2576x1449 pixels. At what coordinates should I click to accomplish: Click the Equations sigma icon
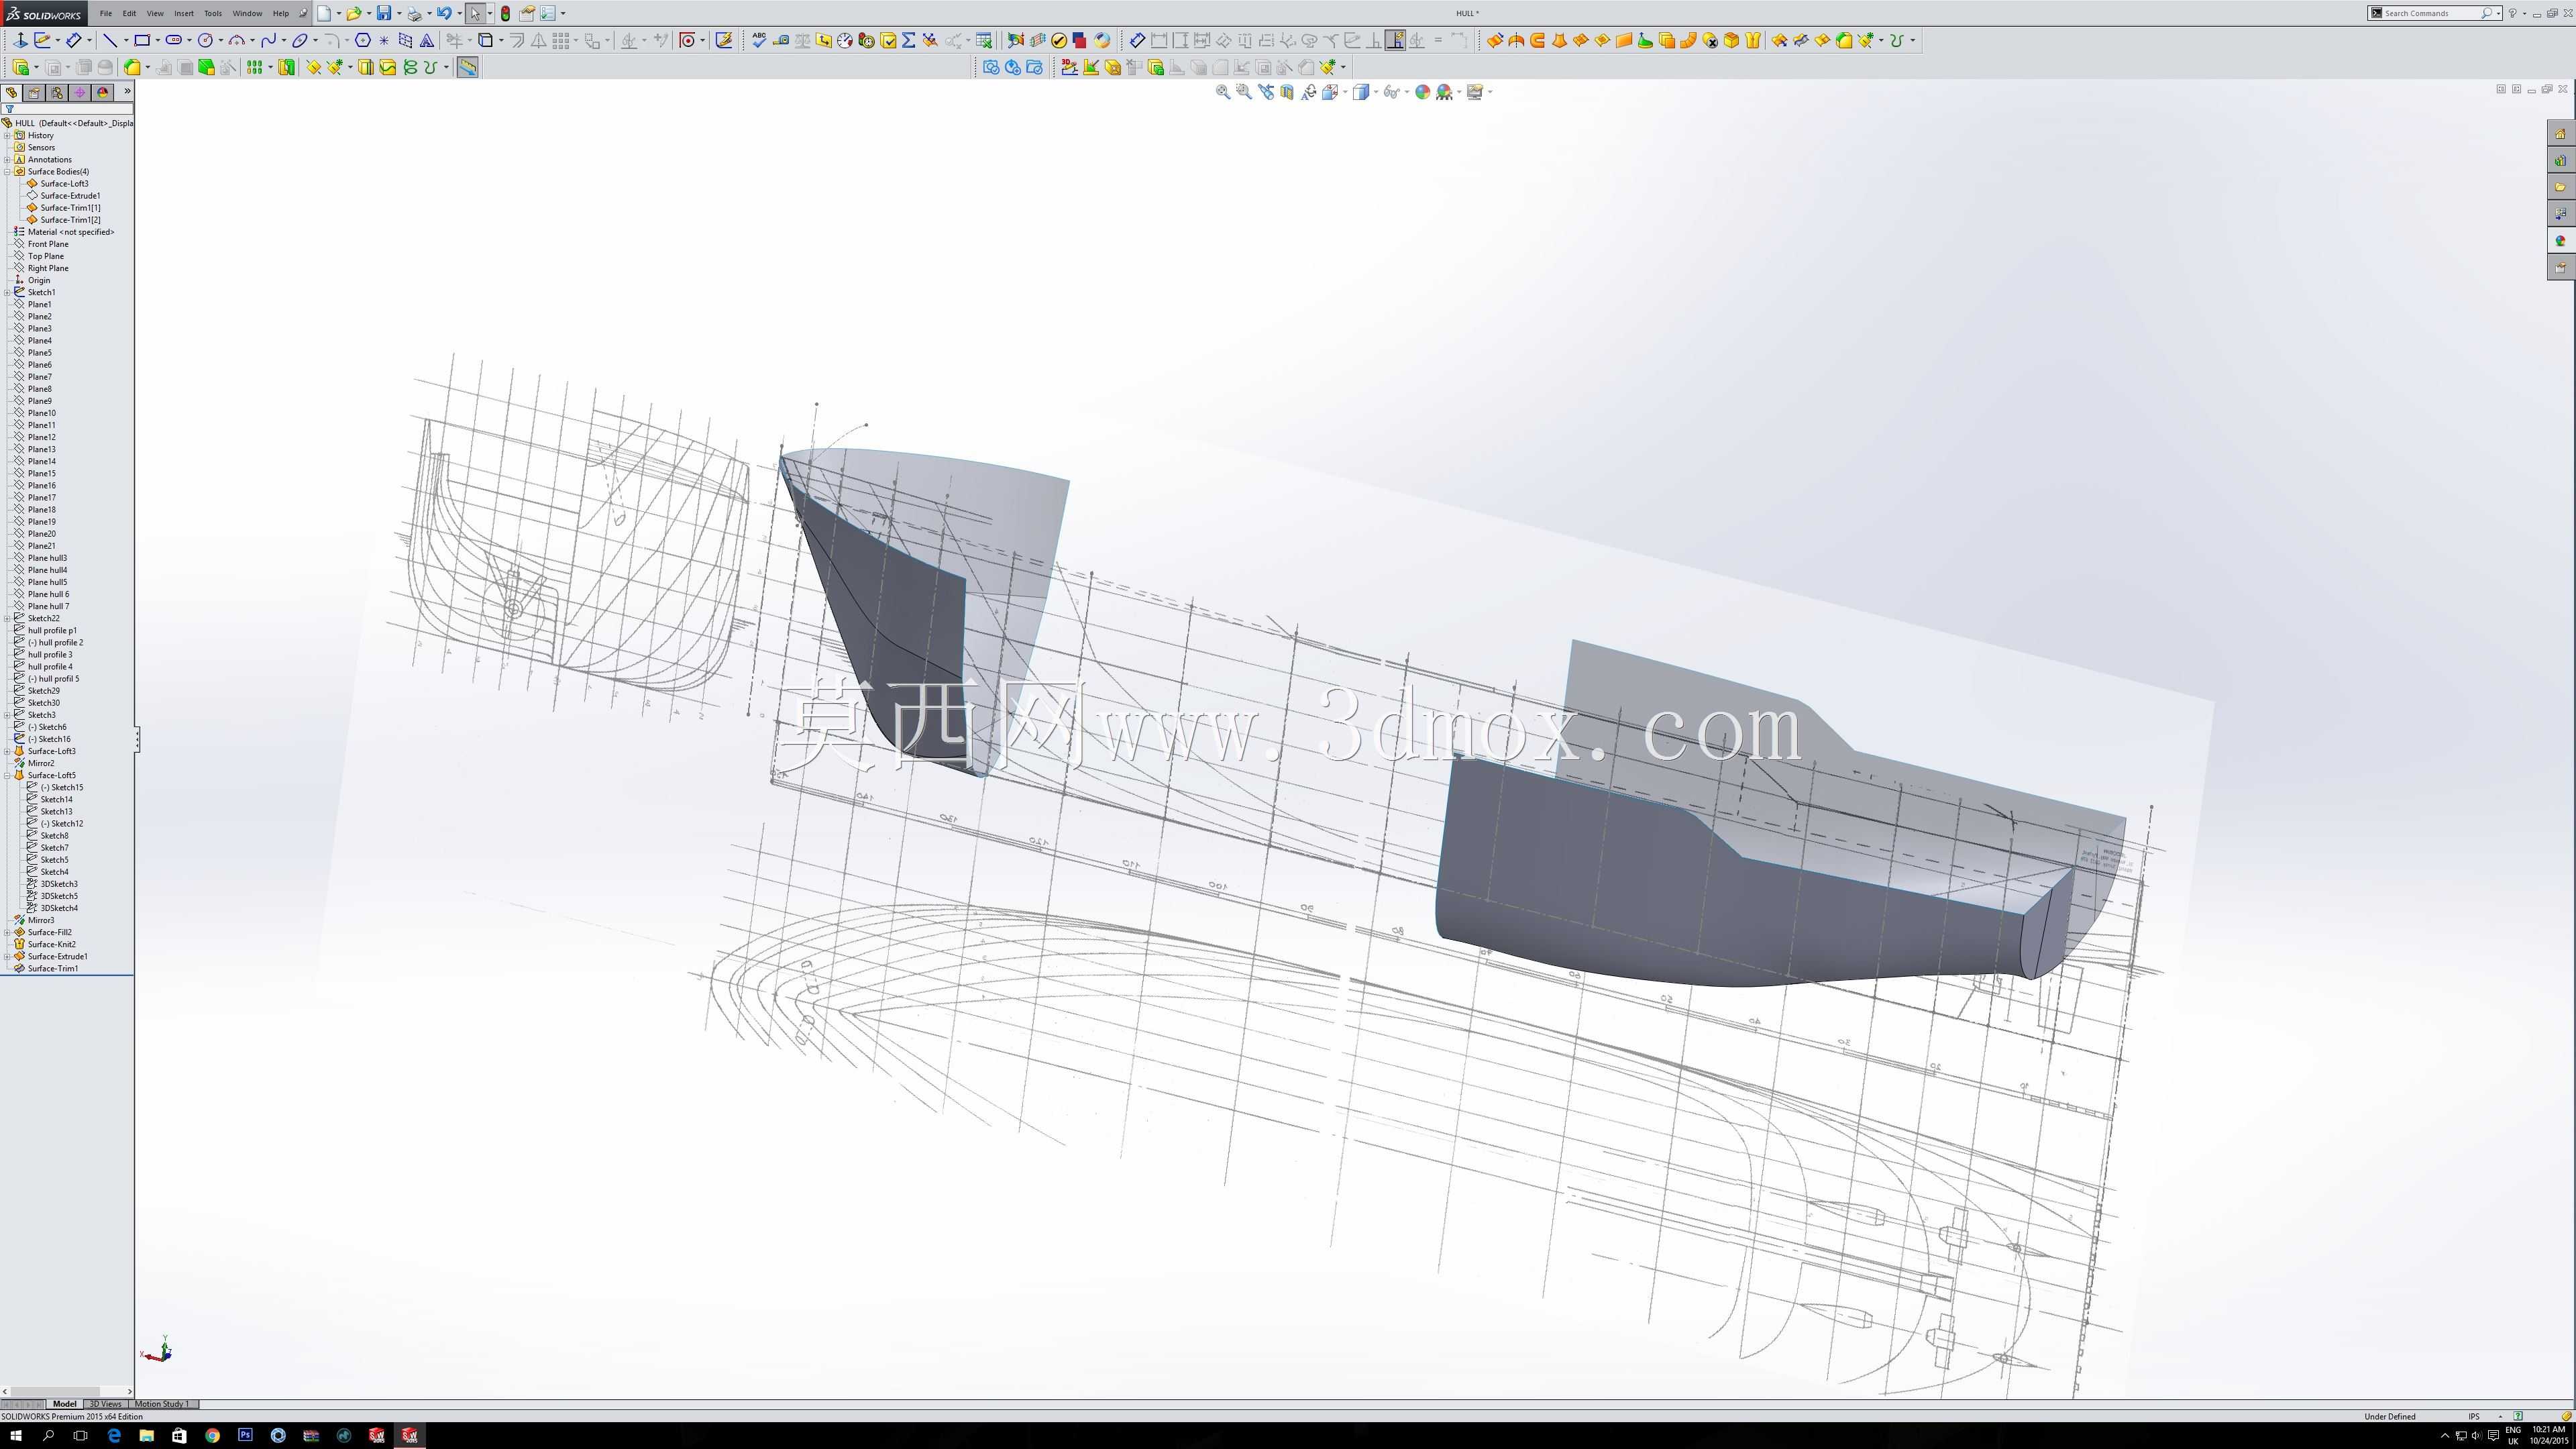[x=908, y=40]
